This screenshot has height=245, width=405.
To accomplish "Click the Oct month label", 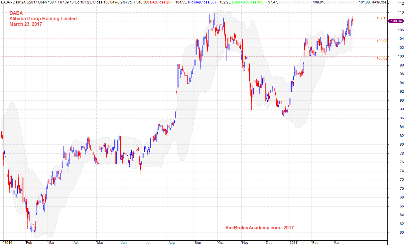I will pyautogui.click(x=221, y=243).
